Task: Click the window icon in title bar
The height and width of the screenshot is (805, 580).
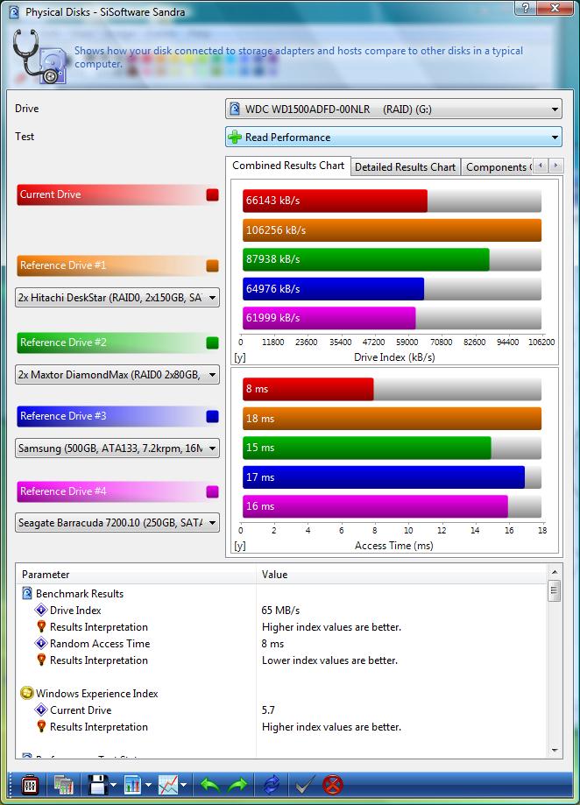Action: pos(14,11)
